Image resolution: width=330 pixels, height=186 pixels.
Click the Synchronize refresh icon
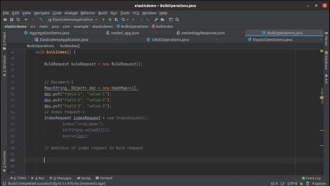(18, 20)
